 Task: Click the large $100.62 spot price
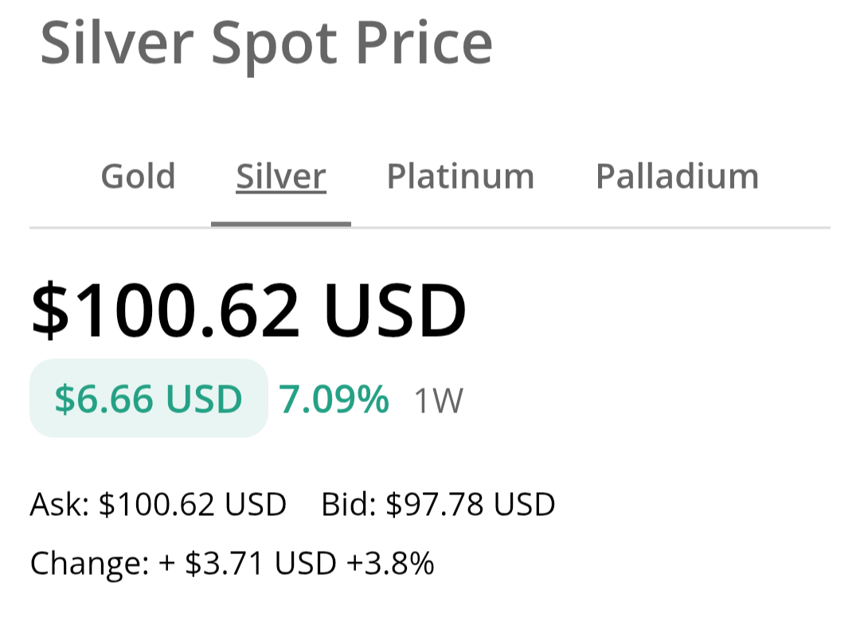click(x=166, y=310)
